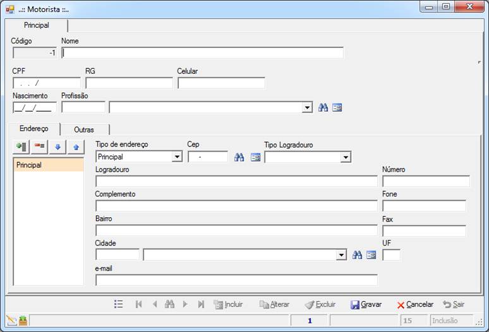489x332 pixels.
Task: Move address up with blue arrow
Action: pos(76,146)
